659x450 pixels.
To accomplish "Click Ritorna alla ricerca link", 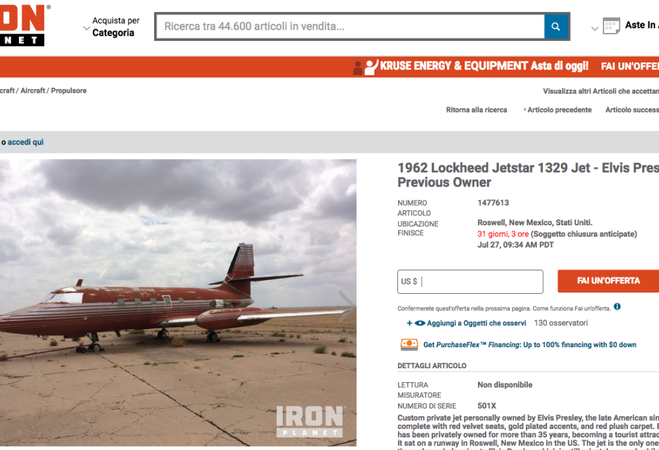I will pyautogui.click(x=476, y=109).
